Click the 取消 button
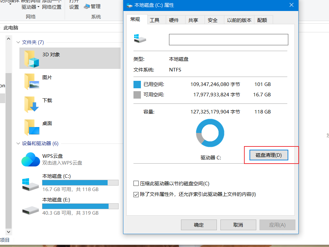The width and height of the screenshot is (329, 247). pyautogui.click(x=238, y=225)
